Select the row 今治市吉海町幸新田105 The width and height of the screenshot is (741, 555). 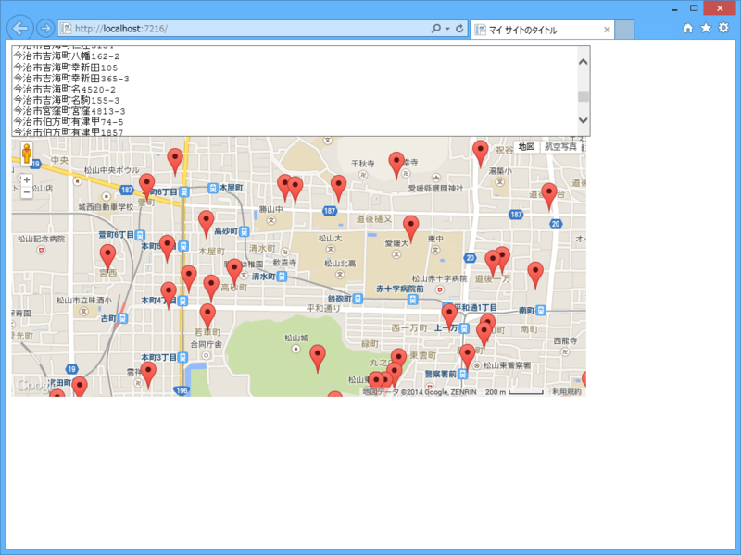(x=66, y=68)
